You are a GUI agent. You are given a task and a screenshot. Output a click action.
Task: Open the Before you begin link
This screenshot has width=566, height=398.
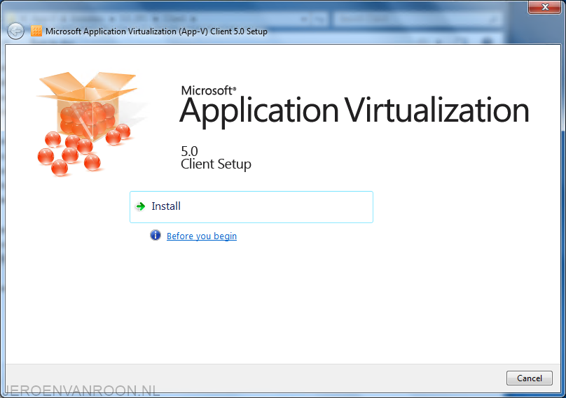point(202,236)
